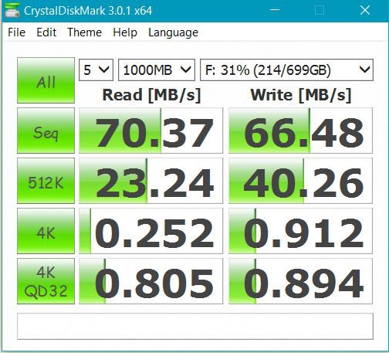Click the Seq read result 70.37

[151, 131]
